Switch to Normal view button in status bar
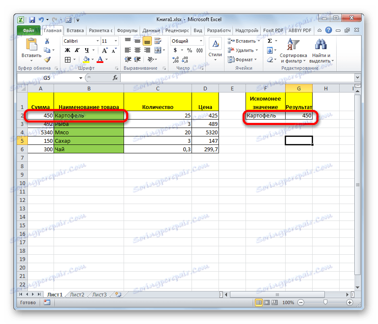 pos(259,302)
